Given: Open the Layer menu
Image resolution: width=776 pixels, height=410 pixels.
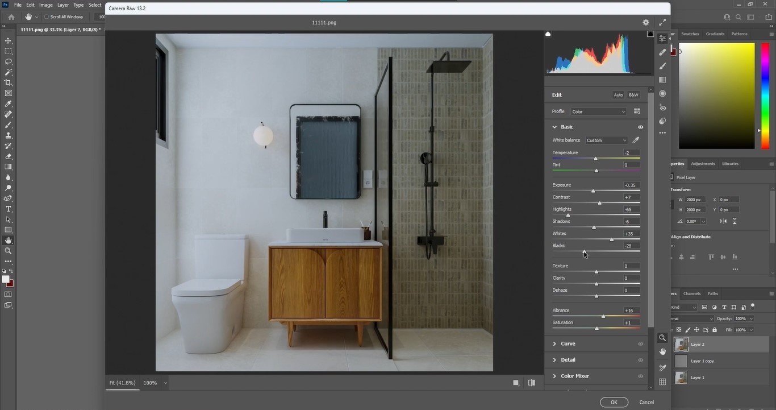Looking at the screenshot, I should pos(63,5).
